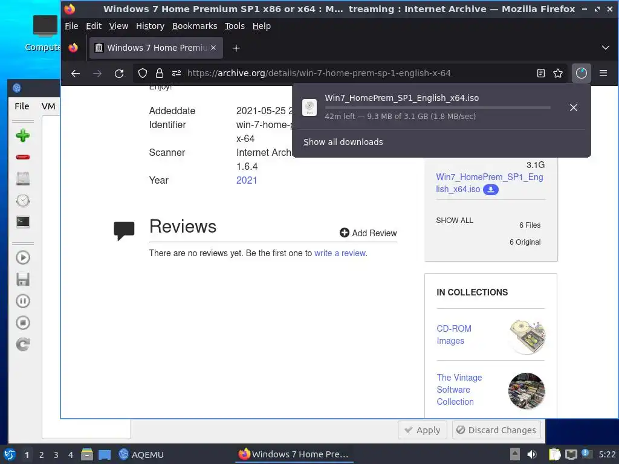Screen dimensions: 619x464
Task: Click AQEMU storage device manager icon
Action: (x=23, y=178)
